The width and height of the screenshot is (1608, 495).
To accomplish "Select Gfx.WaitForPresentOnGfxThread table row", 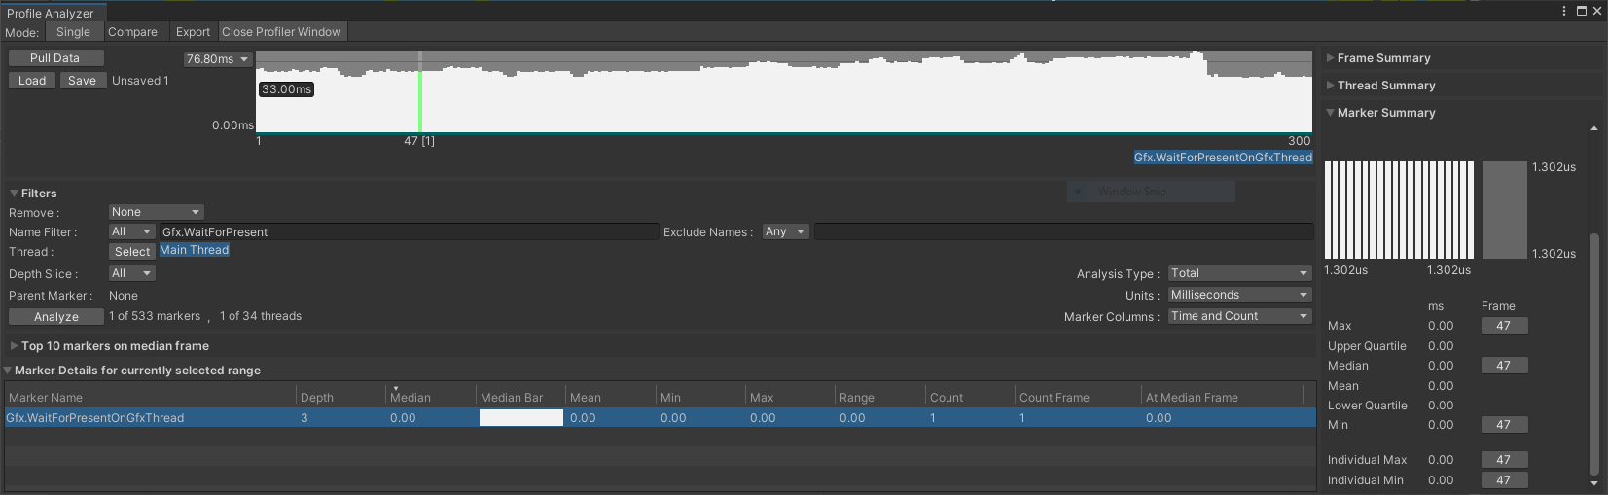I will click(660, 418).
